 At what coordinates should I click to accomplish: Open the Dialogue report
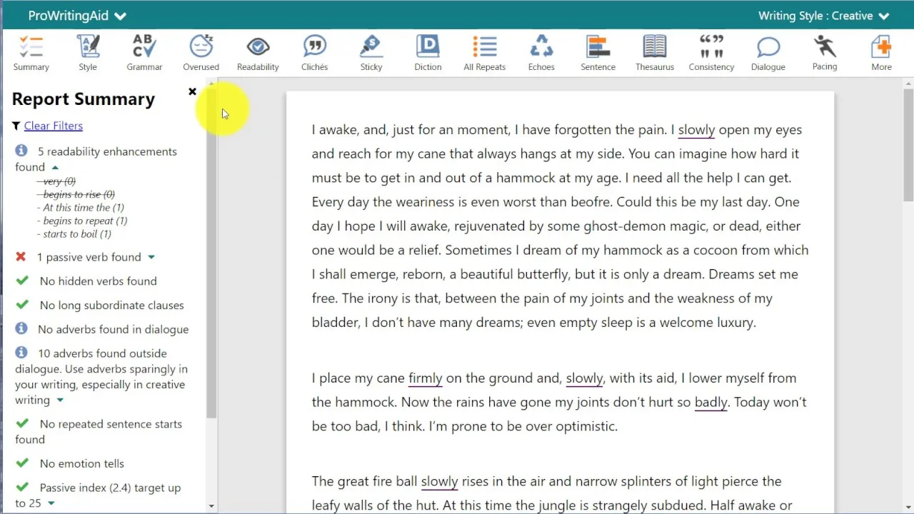pos(768,53)
